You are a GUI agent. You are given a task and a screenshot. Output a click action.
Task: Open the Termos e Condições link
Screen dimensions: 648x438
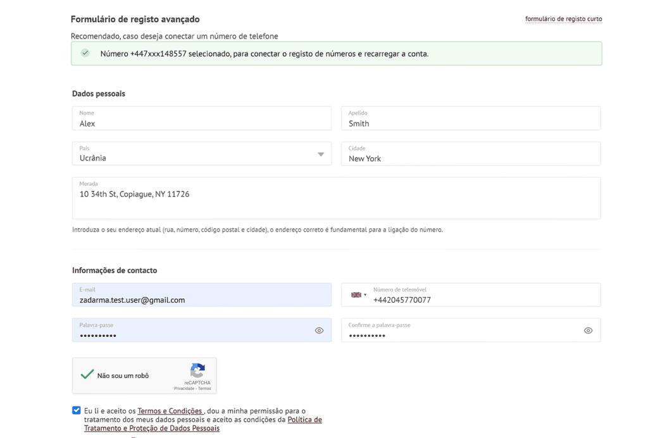170,410
